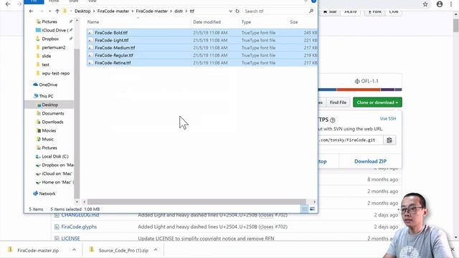Open Source_Code_Pro (1).zip download
Screen dimensions: 459x258
coord(123,250)
